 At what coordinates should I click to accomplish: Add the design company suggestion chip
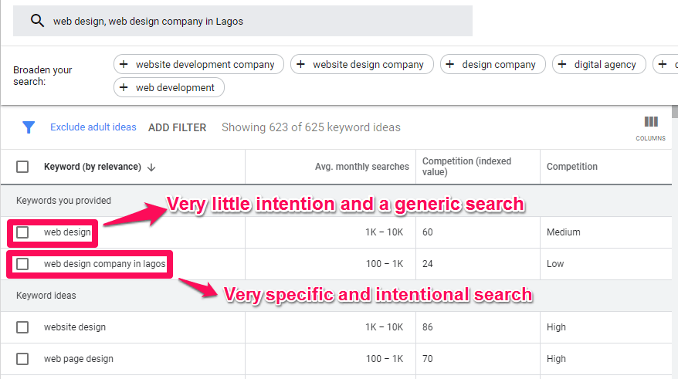(493, 65)
